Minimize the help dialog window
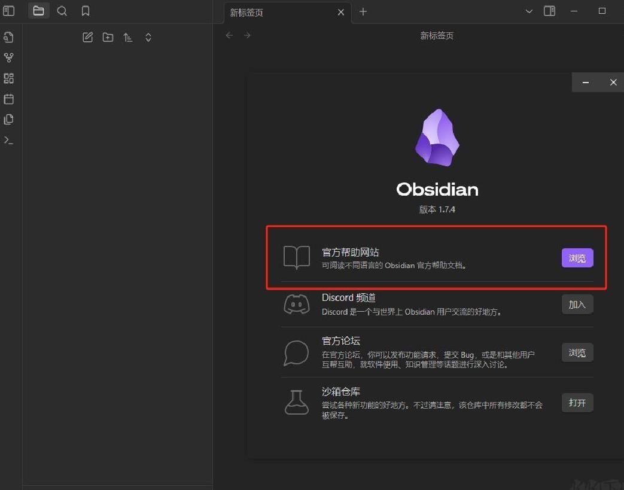The width and height of the screenshot is (624, 490). [586, 83]
